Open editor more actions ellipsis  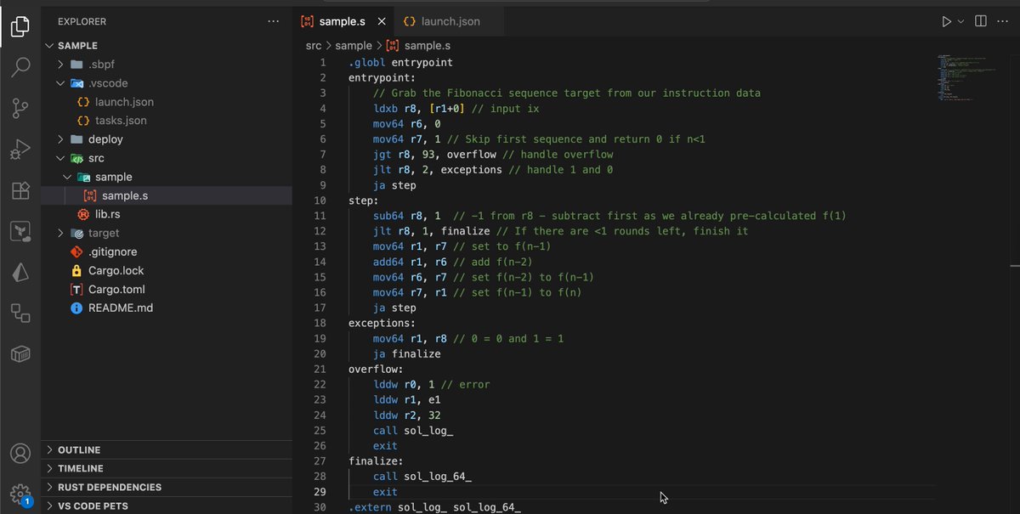pyautogui.click(x=1004, y=21)
